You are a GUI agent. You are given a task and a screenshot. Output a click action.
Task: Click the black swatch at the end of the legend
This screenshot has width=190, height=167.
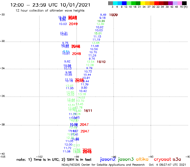pyautogui.click(x=184, y=3)
